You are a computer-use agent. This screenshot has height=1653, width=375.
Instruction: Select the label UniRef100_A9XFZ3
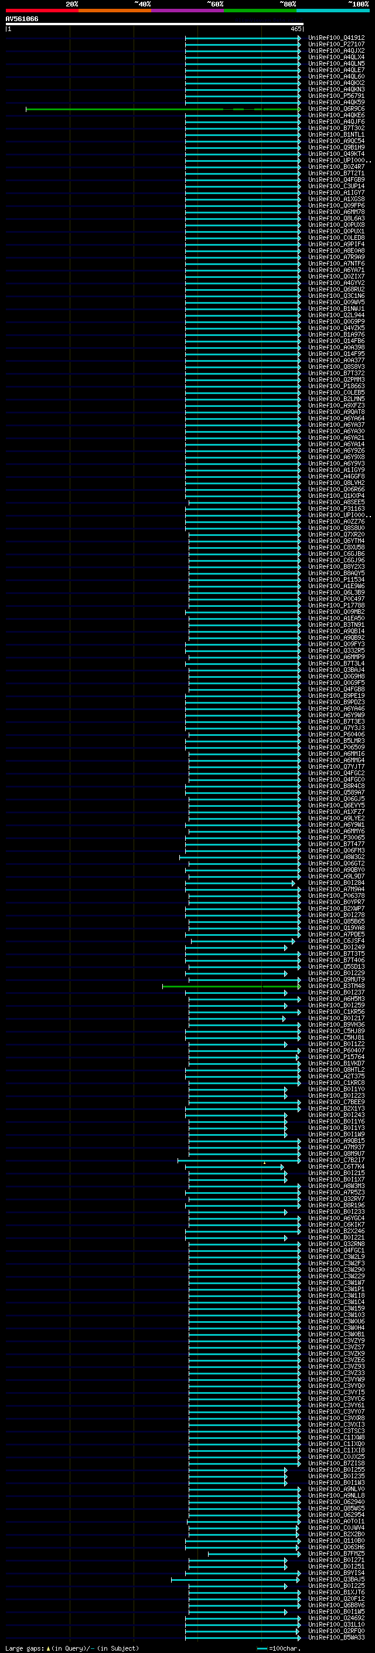(336, 406)
